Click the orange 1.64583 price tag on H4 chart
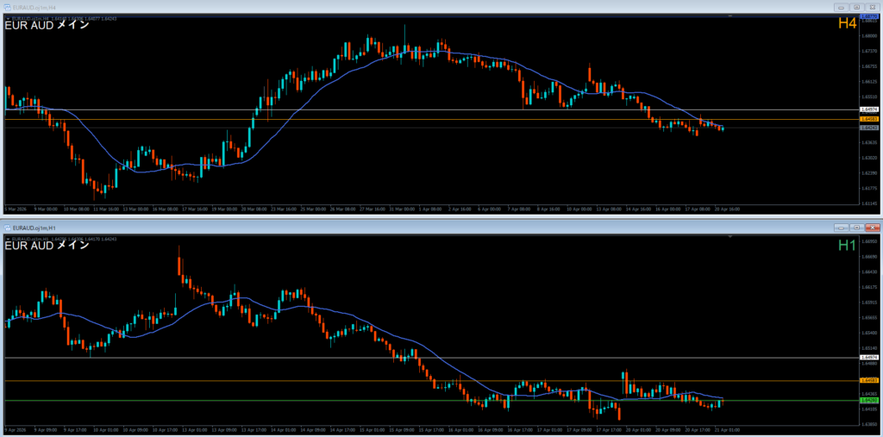This screenshot has height=437, width=883. coord(870,120)
